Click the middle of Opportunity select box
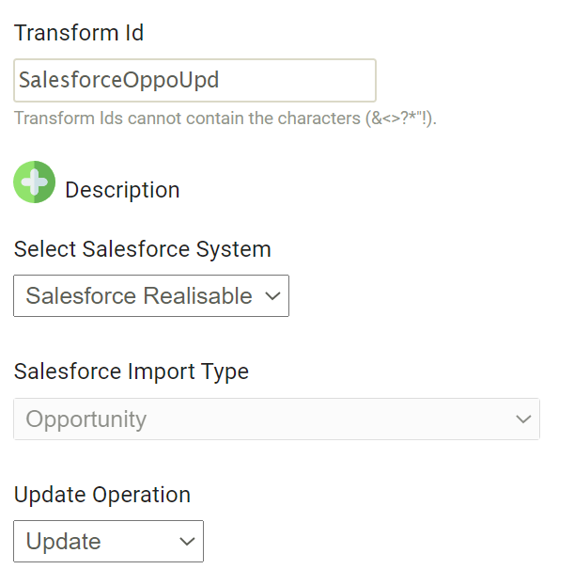 (277, 419)
